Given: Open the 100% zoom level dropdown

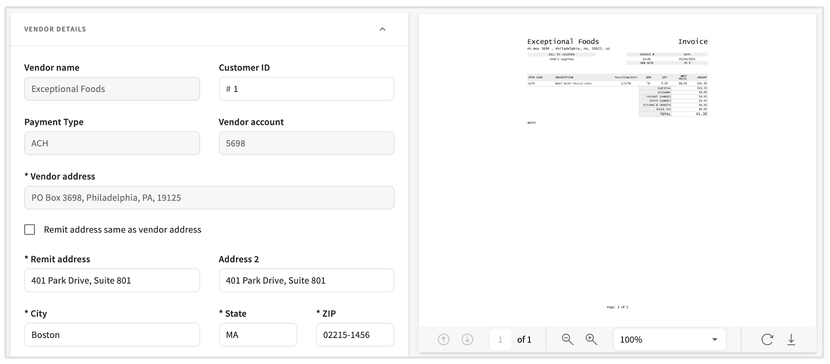Looking at the screenshot, I should [669, 339].
